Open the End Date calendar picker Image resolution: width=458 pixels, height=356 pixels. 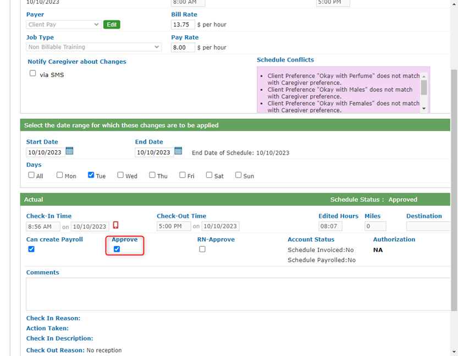pos(178,151)
